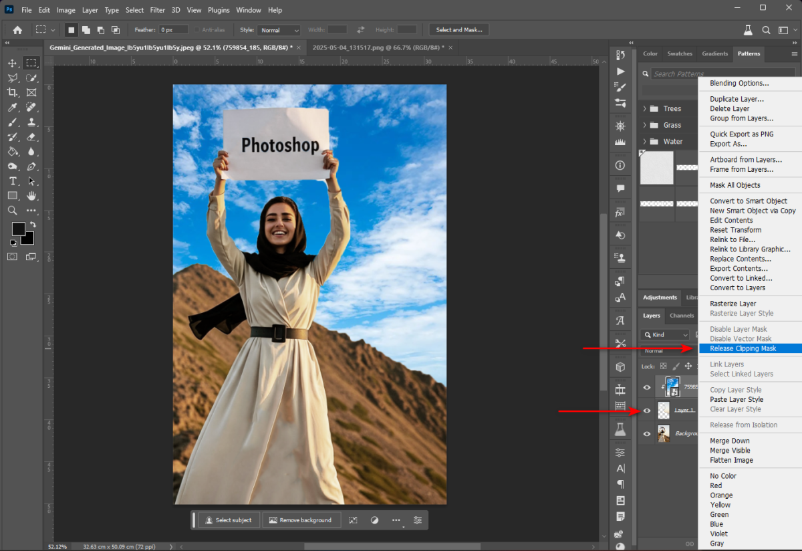Go to the Home screen icon
Viewport: 802px width, 551px height.
point(17,30)
